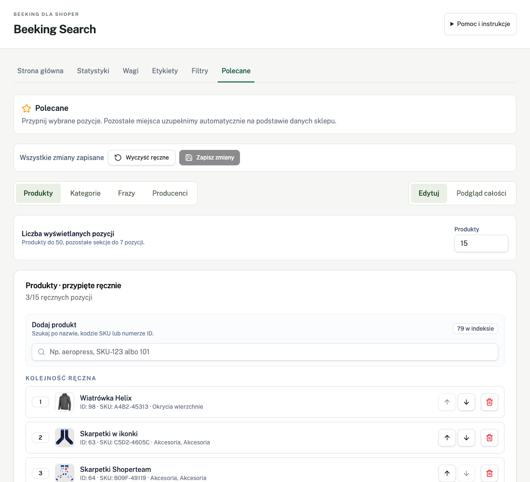Switch to the Filtry tab
Screen dimensions: 530x482
click(199, 71)
